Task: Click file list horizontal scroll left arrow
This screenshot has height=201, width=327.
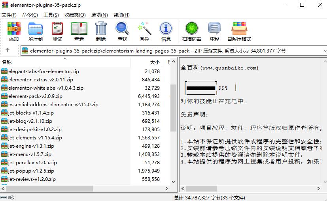Action: [x=3, y=188]
